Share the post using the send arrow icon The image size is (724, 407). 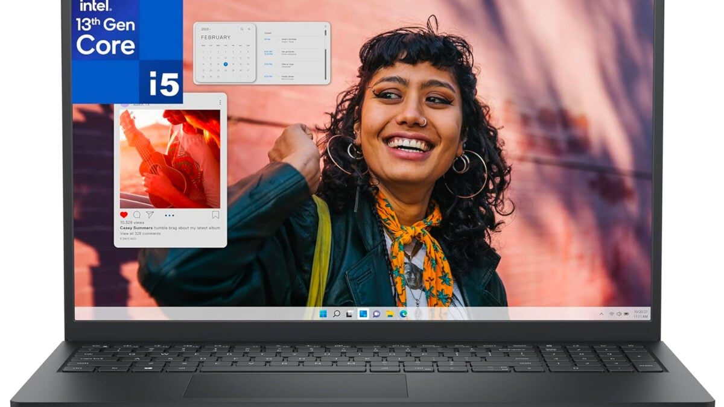click(x=150, y=215)
